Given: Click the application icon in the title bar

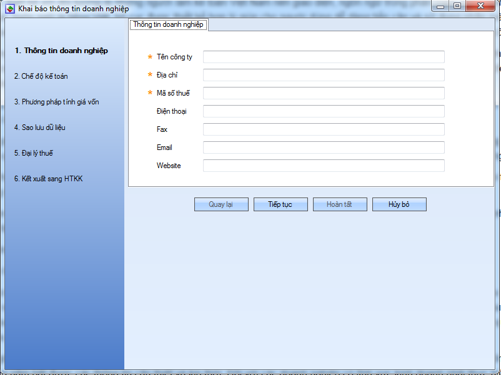Looking at the screenshot, I should point(10,9).
